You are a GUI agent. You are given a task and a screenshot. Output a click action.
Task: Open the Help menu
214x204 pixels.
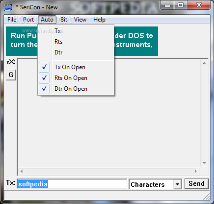pos(99,20)
